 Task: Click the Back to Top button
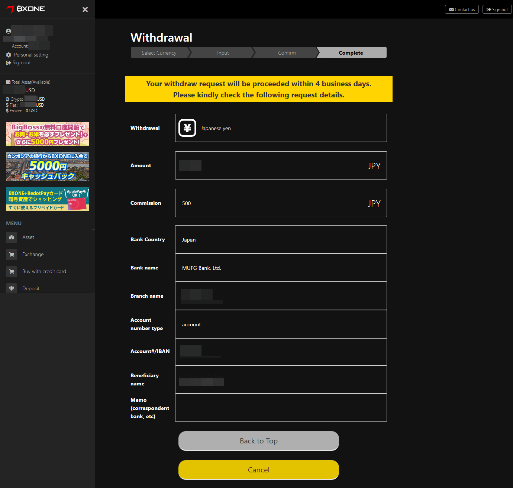coord(259,441)
